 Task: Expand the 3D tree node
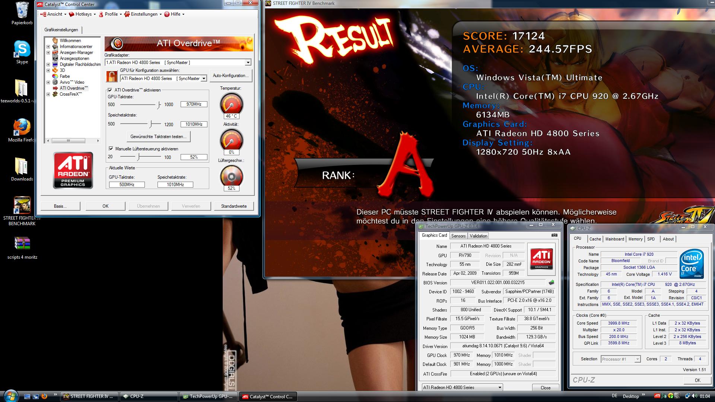(48, 70)
